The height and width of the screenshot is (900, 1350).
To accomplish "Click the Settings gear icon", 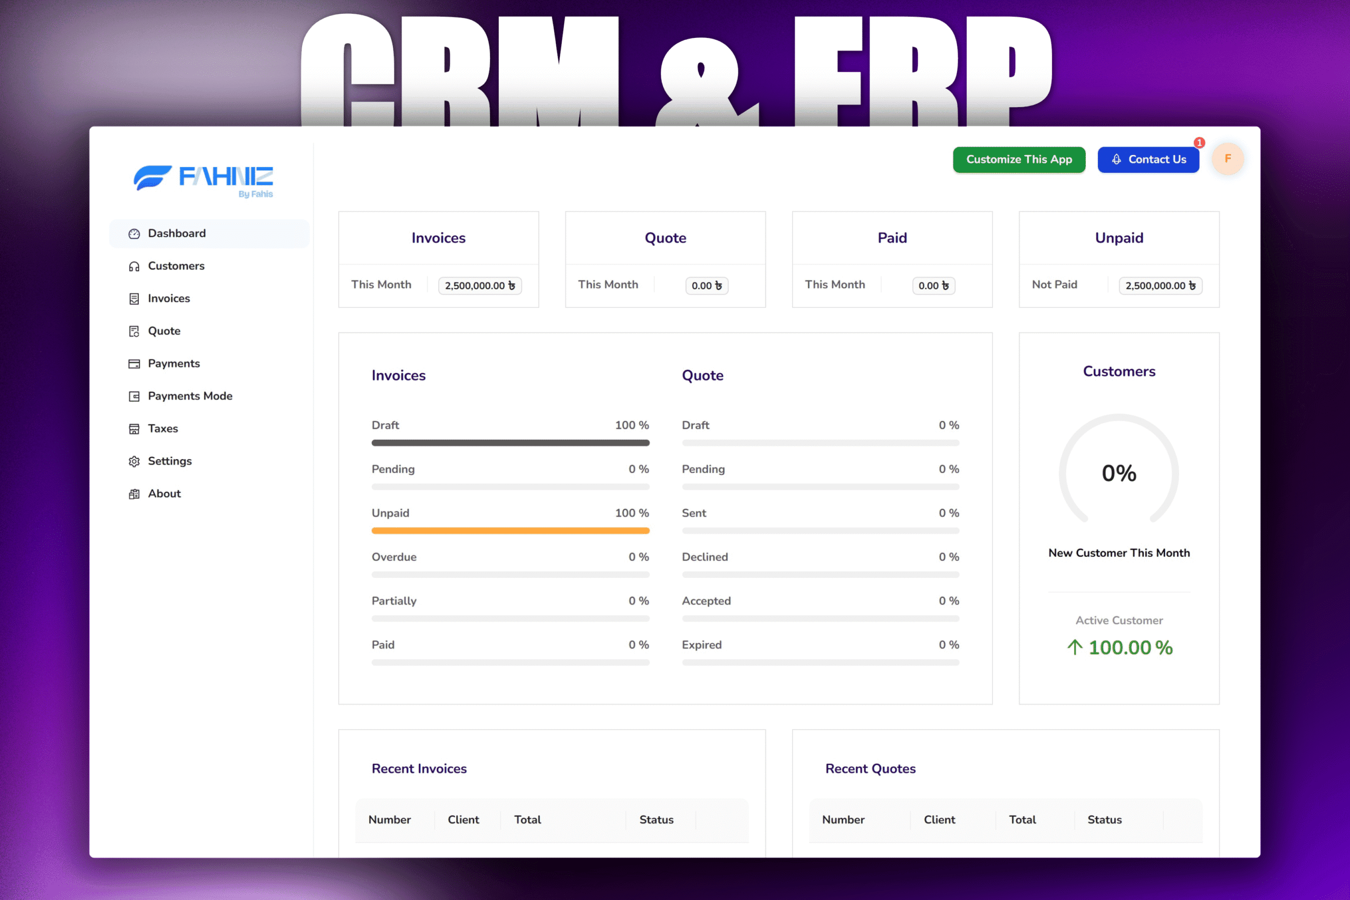I will tap(134, 461).
